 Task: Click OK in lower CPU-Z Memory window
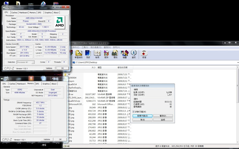(60, 139)
